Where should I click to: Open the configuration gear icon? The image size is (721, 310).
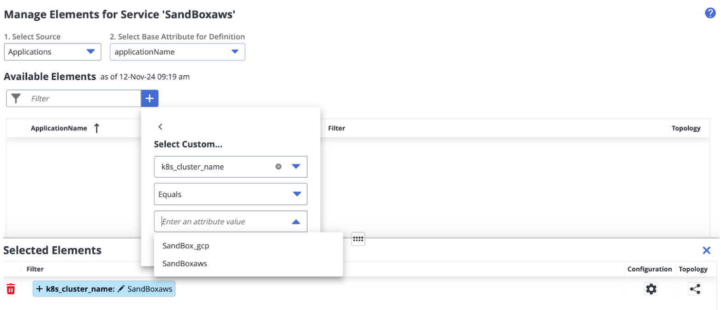pyautogui.click(x=651, y=289)
